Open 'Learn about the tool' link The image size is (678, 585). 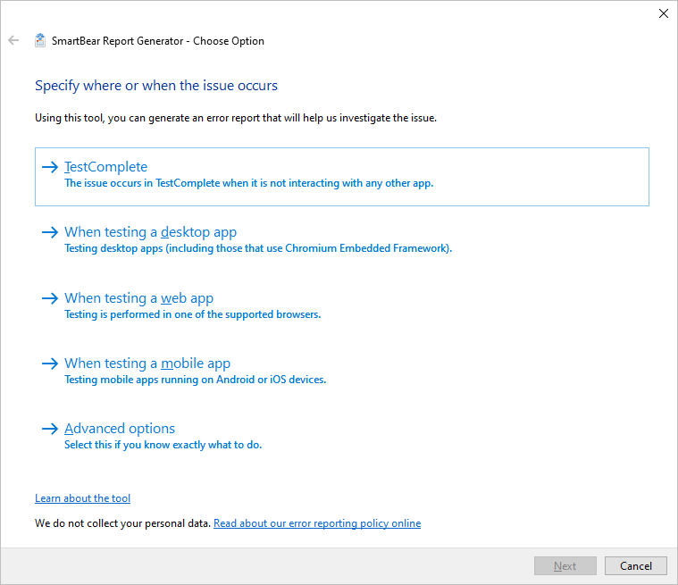(82, 498)
